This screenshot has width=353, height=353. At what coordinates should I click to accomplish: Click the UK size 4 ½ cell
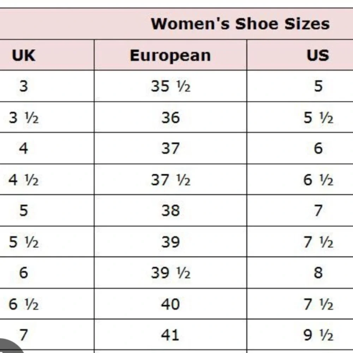pyautogui.click(x=47, y=180)
